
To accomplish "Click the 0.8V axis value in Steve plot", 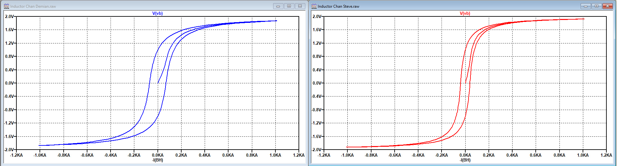I will (317, 56).
